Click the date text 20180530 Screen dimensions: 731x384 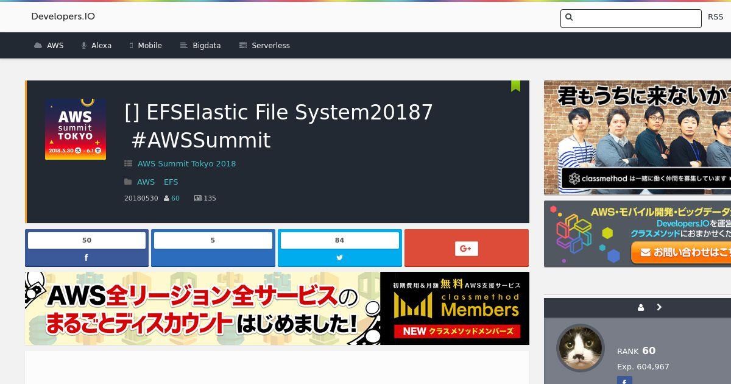141,198
